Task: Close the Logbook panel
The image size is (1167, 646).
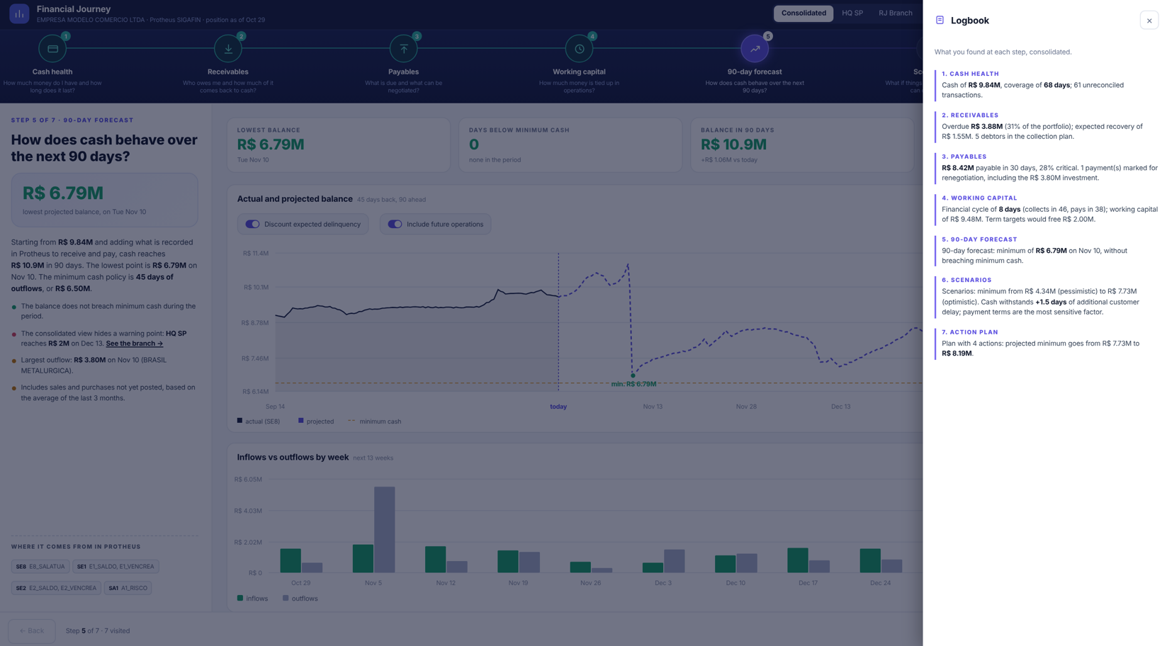Action: [1149, 21]
